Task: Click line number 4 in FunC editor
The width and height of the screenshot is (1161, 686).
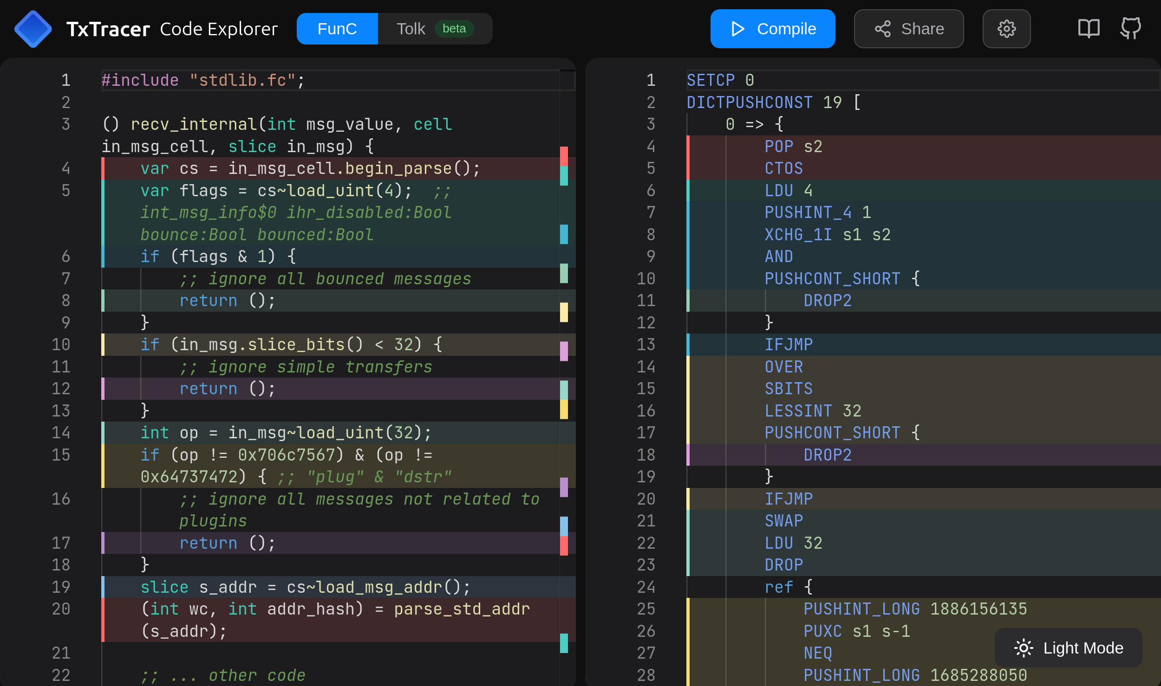Action: point(66,168)
